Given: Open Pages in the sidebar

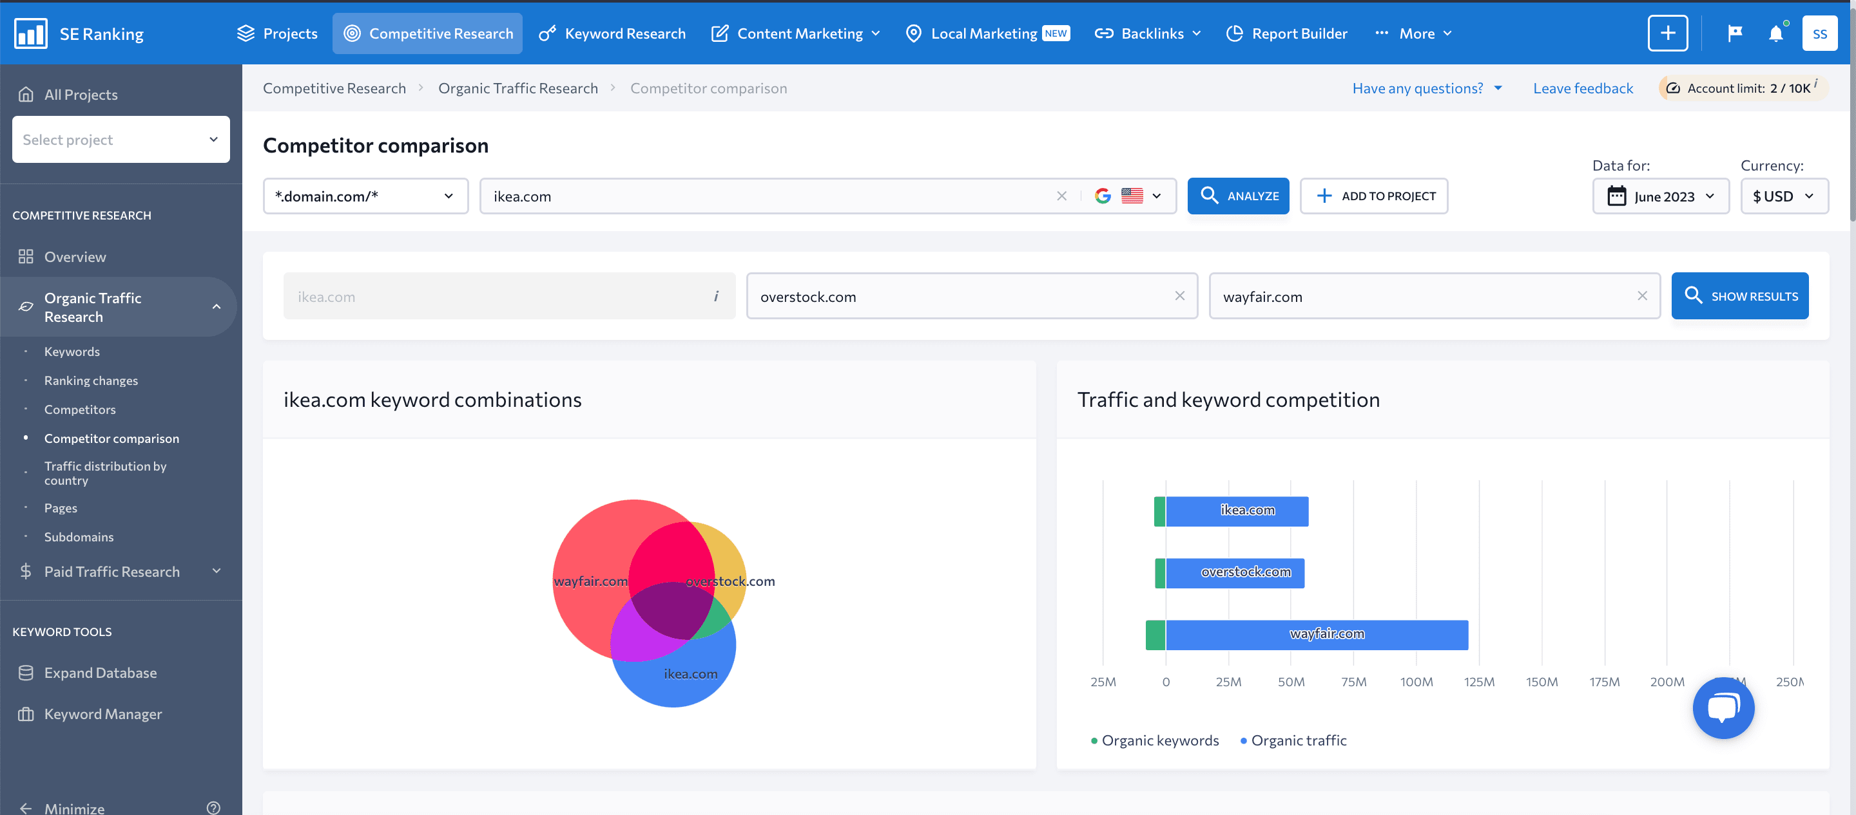Looking at the screenshot, I should point(61,507).
